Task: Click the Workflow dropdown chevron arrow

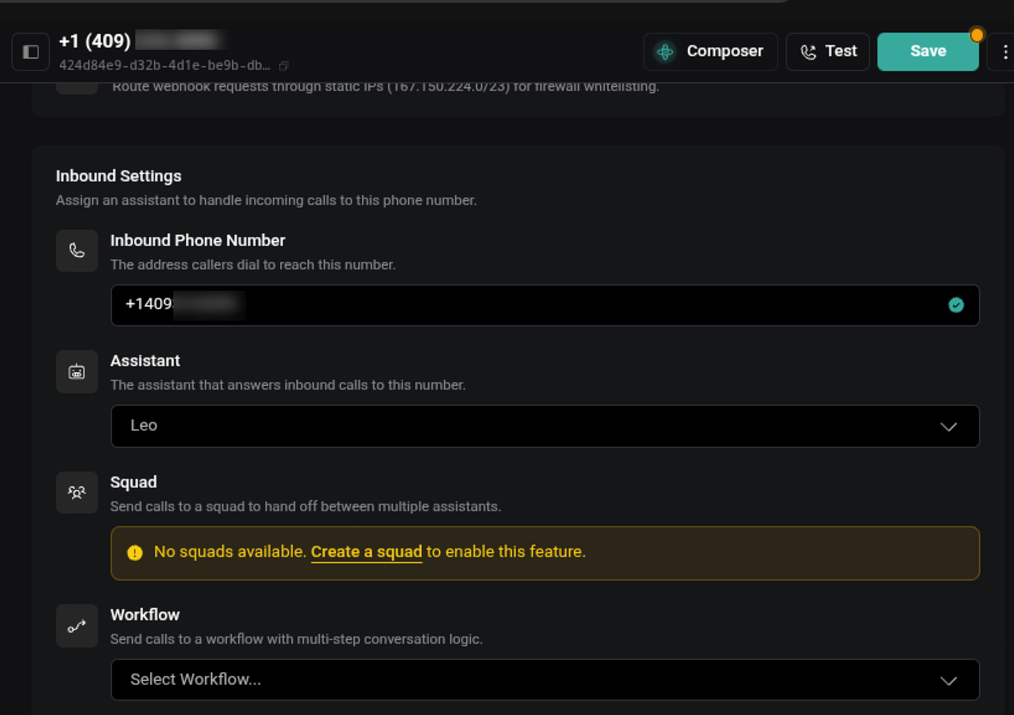Action: [x=949, y=681]
